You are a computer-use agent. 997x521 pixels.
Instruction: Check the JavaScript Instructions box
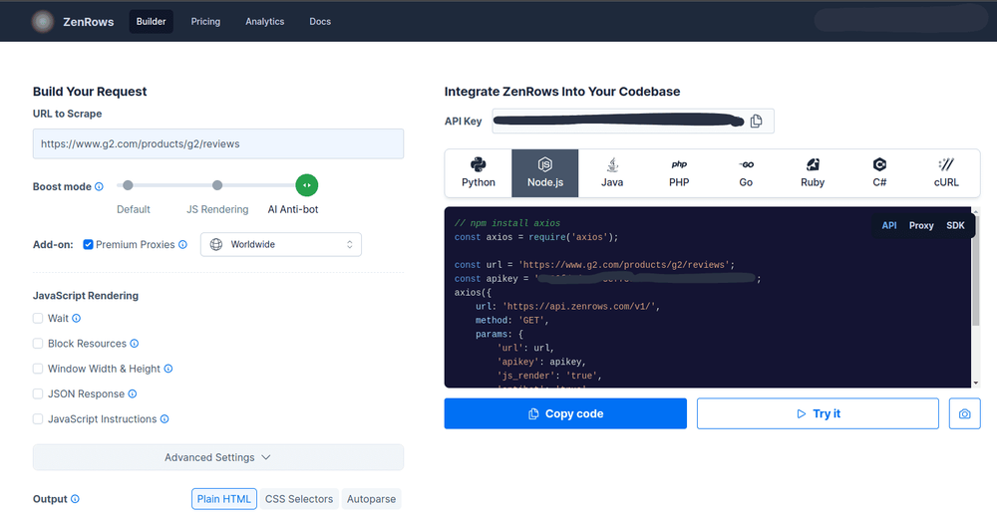click(x=38, y=419)
